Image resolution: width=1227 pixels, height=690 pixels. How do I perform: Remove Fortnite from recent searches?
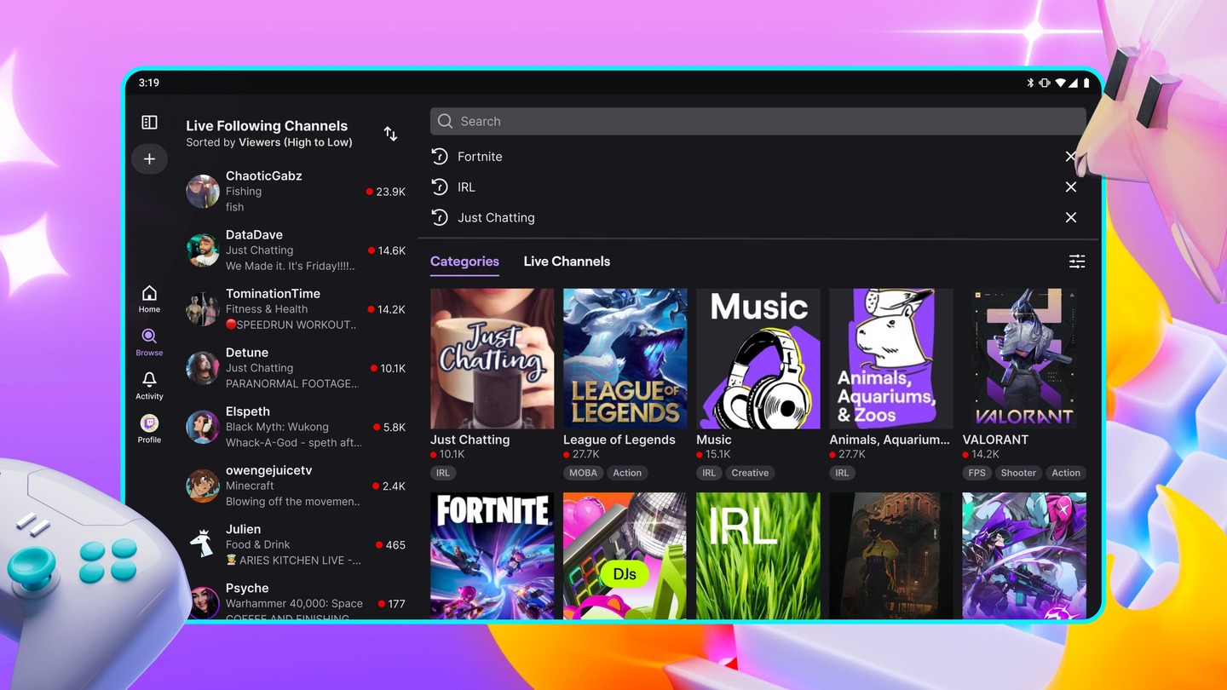pos(1071,157)
